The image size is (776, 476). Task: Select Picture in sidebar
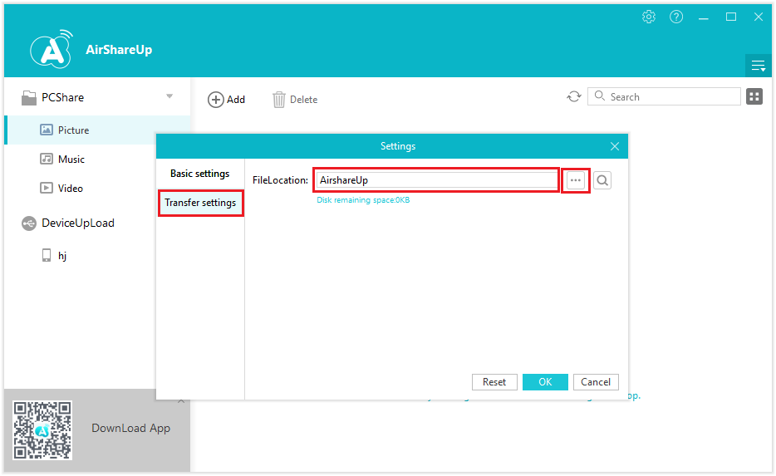(x=97, y=130)
